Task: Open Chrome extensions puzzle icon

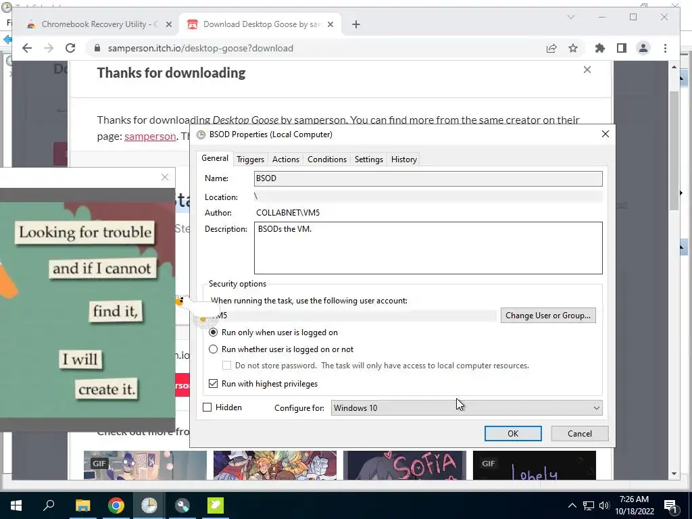Action: (600, 48)
